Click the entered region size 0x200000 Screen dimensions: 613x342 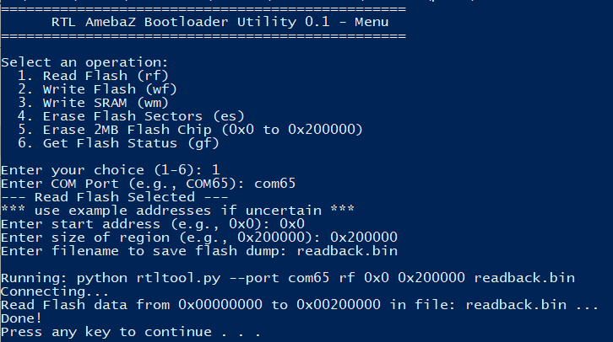click(364, 237)
